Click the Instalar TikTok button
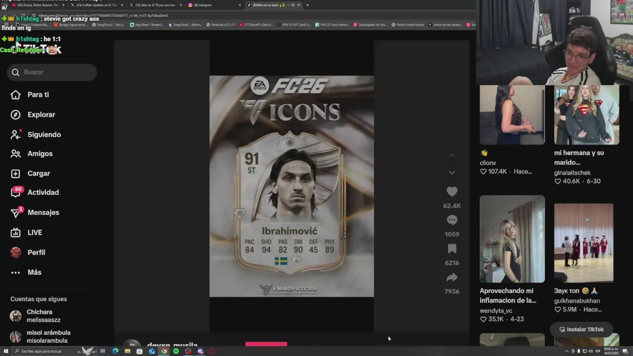The image size is (633, 356). [581, 329]
